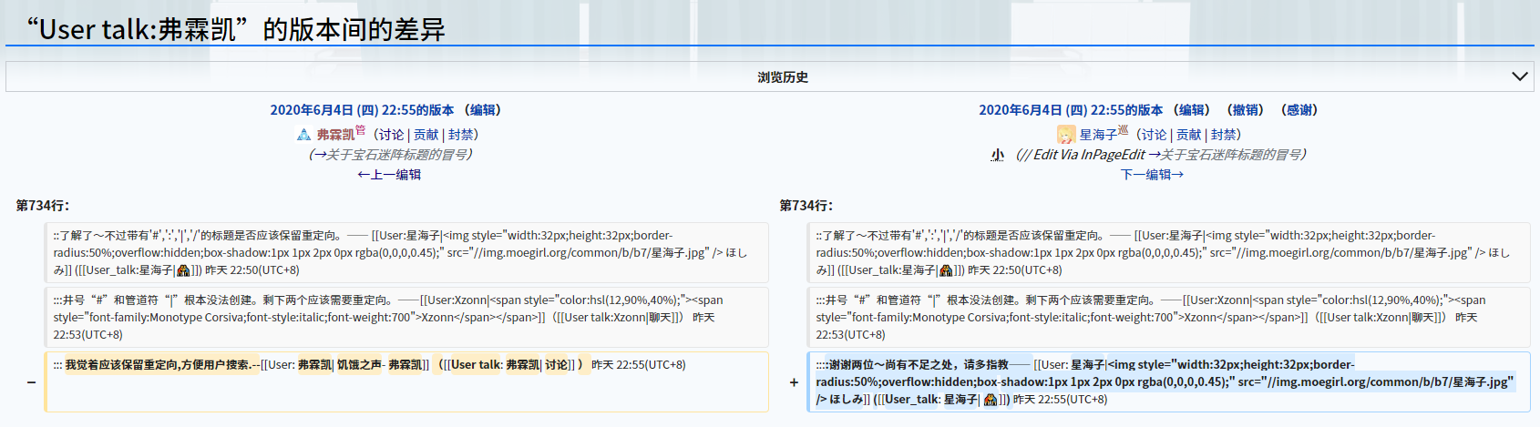Click right column 第734行: label
This screenshot has width=1540, height=427.
pyautogui.click(x=806, y=206)
